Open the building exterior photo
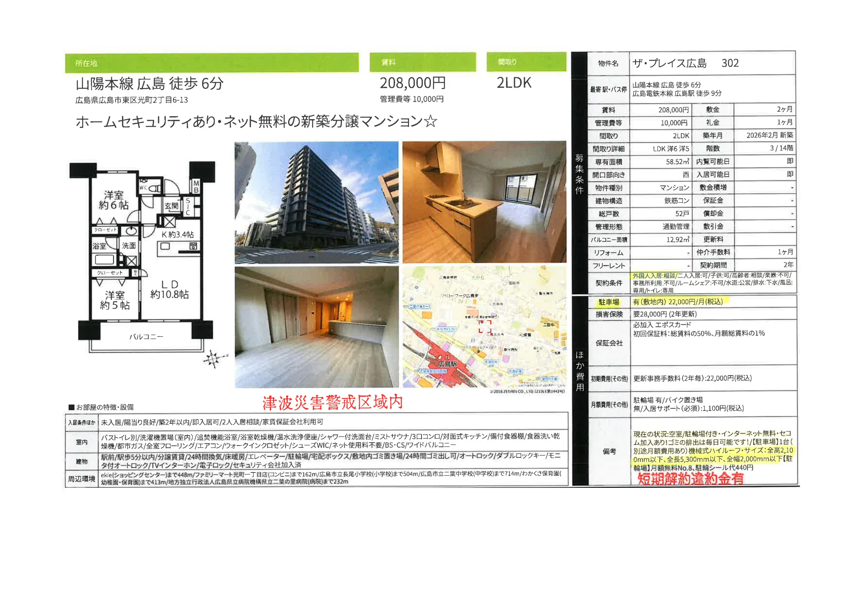The width and height of the screenshot is (851, 602). (x=316, y=202)
